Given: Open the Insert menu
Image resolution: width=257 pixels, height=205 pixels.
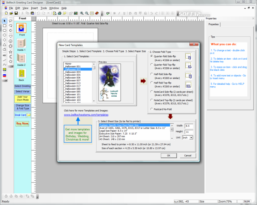Looking at the screenshot, I should (34, 8).
